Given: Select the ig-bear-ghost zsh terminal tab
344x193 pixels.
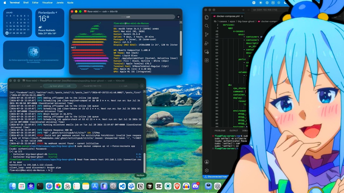Looking at the screenshot, I should click(x=59, y=86).
